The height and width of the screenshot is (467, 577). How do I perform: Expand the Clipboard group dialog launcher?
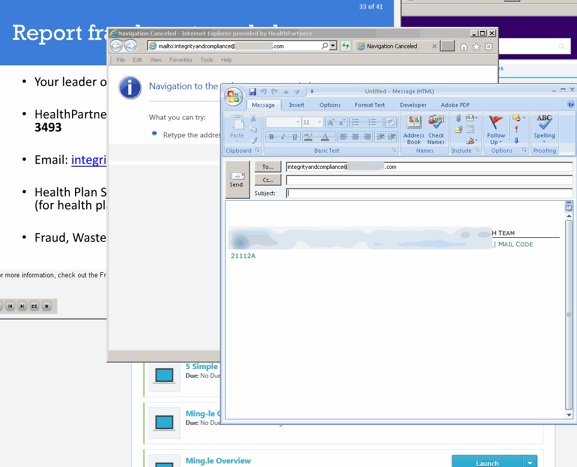(257, 150)
